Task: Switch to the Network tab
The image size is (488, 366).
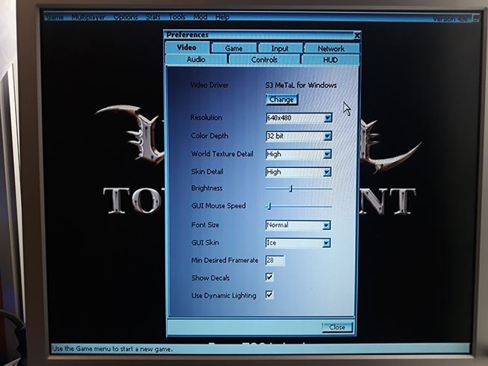Action: pyautogui.click(x=331, y=49)
